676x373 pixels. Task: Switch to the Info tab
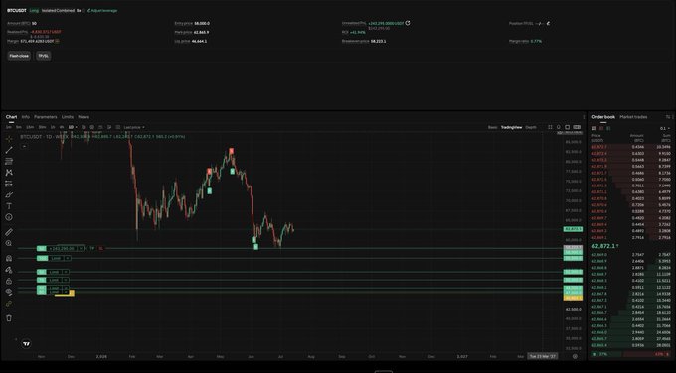click(x=26, y=117)
